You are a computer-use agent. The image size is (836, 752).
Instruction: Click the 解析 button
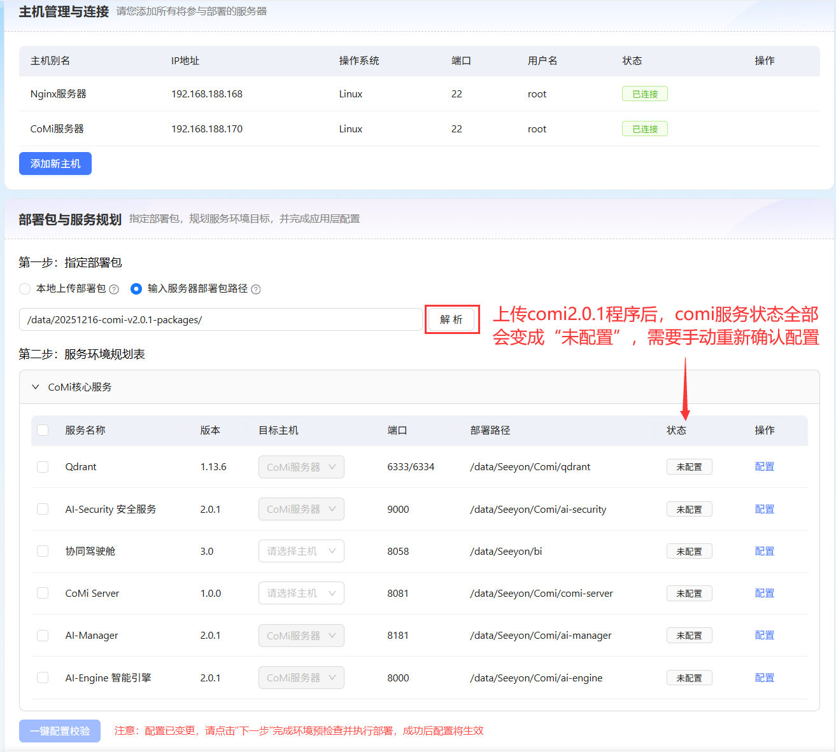(x=451, y=319)
